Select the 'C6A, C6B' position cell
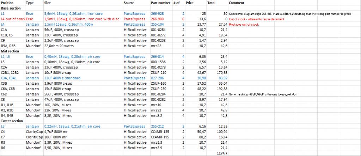 tap(13, 89)
